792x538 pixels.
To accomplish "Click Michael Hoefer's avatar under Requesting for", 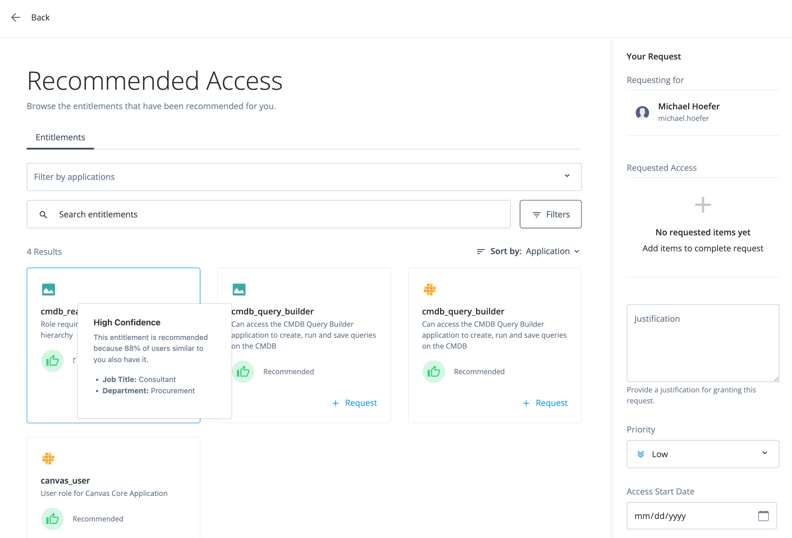I will (642, 112).
